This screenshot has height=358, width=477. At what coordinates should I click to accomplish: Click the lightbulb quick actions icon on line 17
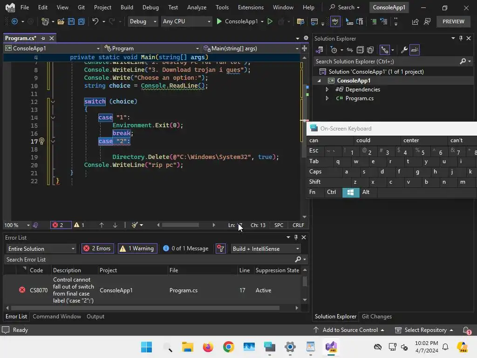point(41,141)
